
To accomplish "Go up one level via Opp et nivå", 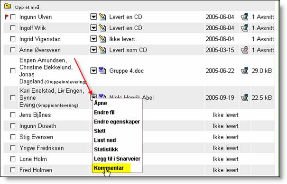I will pos(27,7).
